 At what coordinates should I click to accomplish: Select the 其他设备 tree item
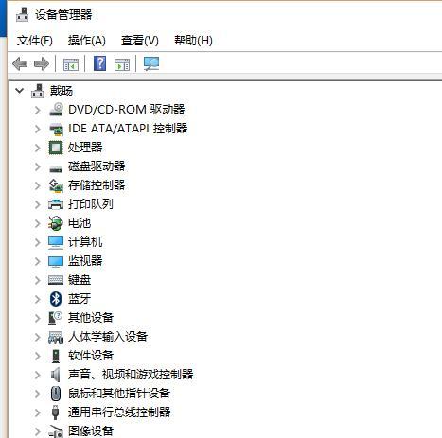(x=91, y=318)
